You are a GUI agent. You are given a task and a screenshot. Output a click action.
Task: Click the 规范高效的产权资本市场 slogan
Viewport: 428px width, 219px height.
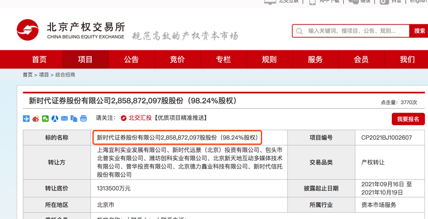pos(186,36)
